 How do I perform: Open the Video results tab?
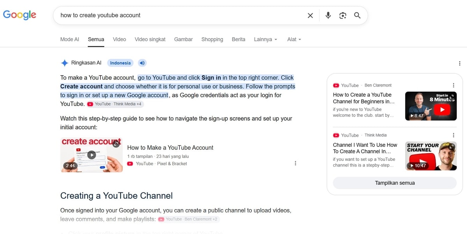(x=119, y=39)
